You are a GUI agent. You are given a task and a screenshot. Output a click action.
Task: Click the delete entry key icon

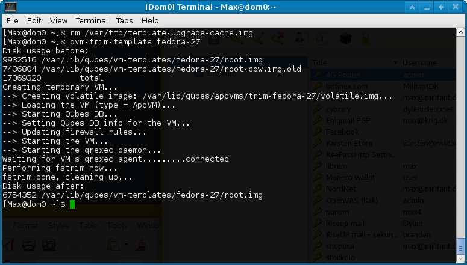pos(278,38)
